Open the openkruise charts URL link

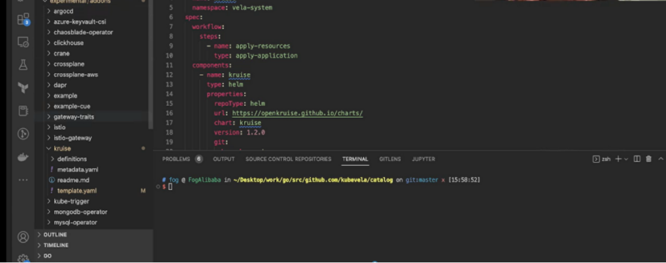click(x=297, y=113)
